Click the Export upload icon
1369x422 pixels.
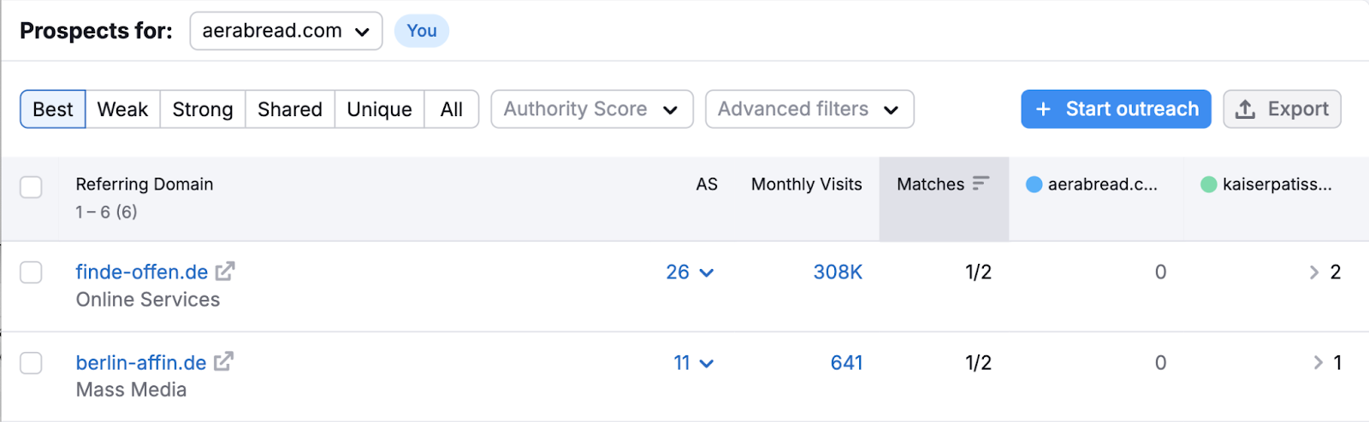pos(1246,109)
